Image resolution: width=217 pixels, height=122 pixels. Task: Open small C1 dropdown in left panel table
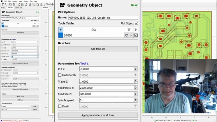pos(35,26)
